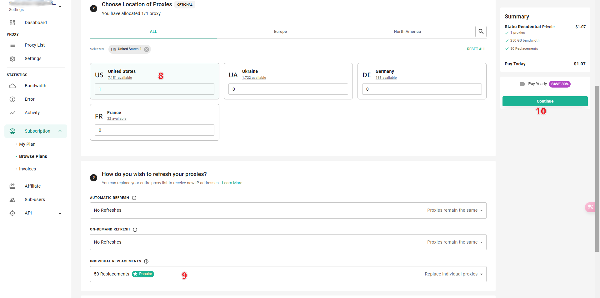The height and width of the screenshot is (298, 600).
Task: Open the location search magnifier
Action: point(481,32)
